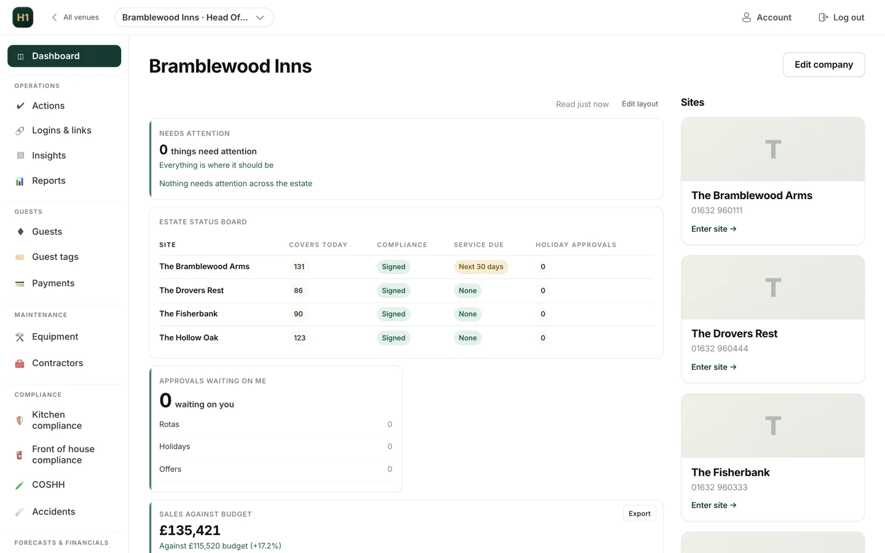
Task: Select Contractors in the sidebar
Action: (64, 363)
